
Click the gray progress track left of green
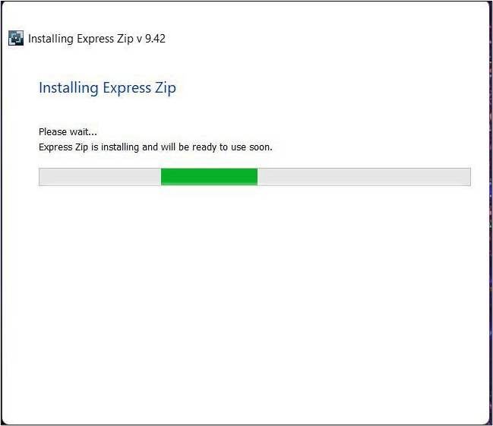coord(100,177)
